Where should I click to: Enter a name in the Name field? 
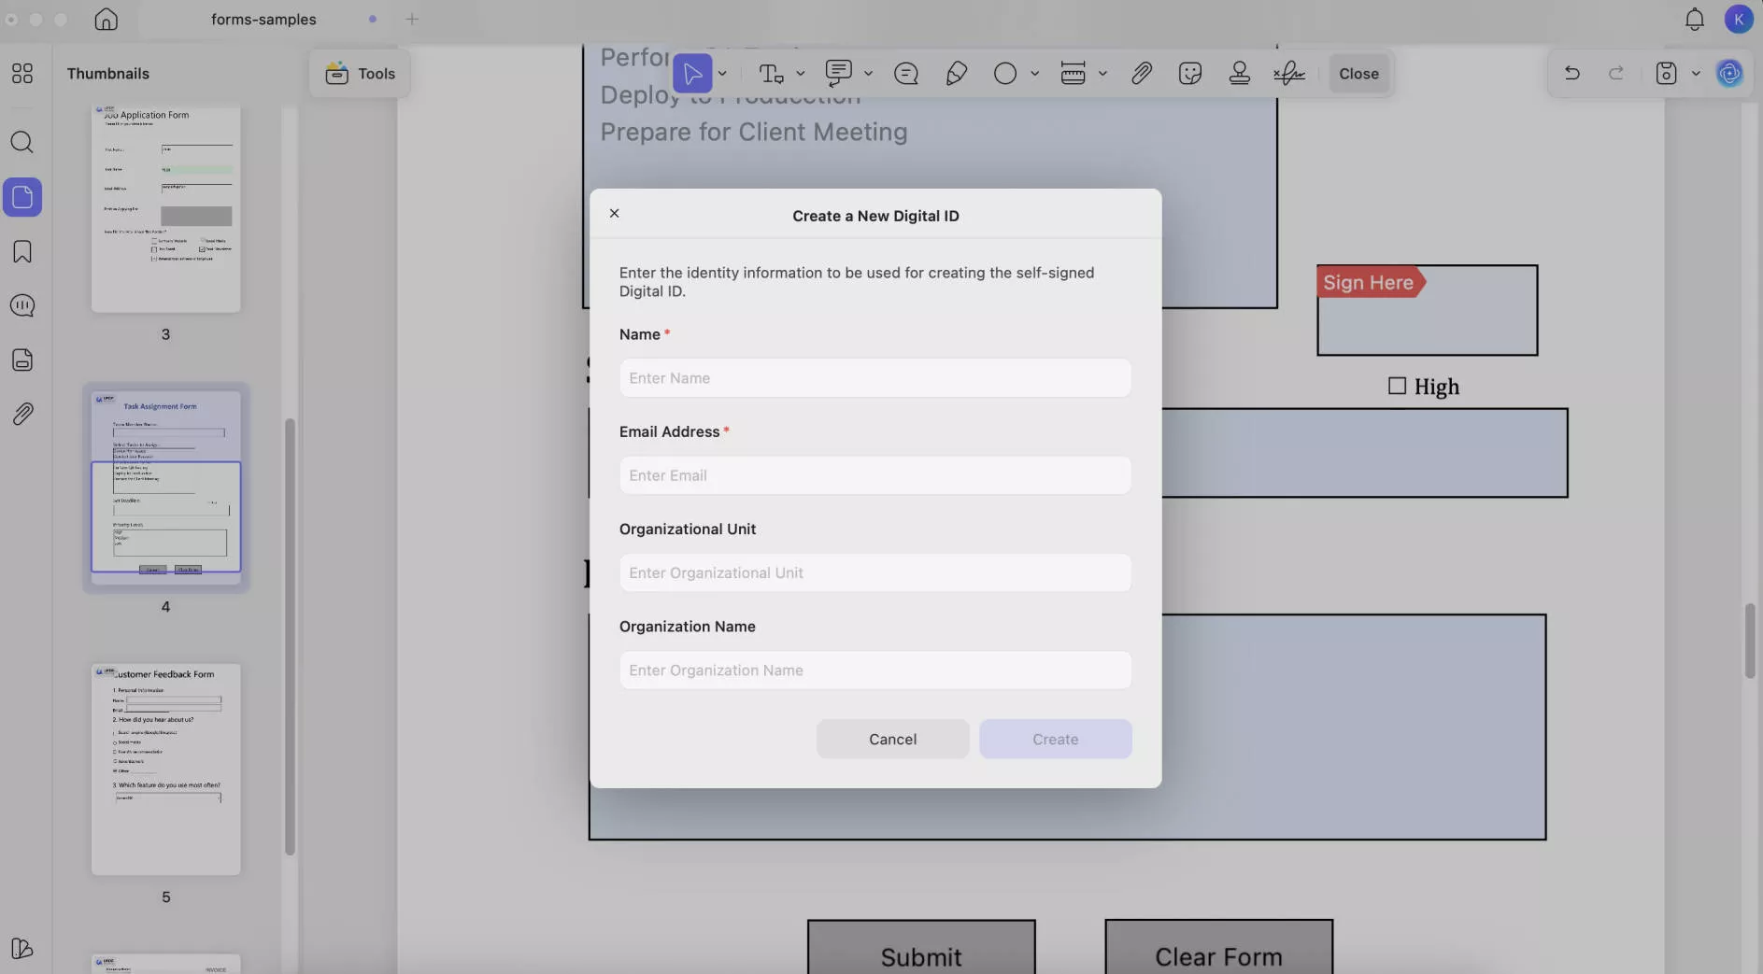[874, 377]
